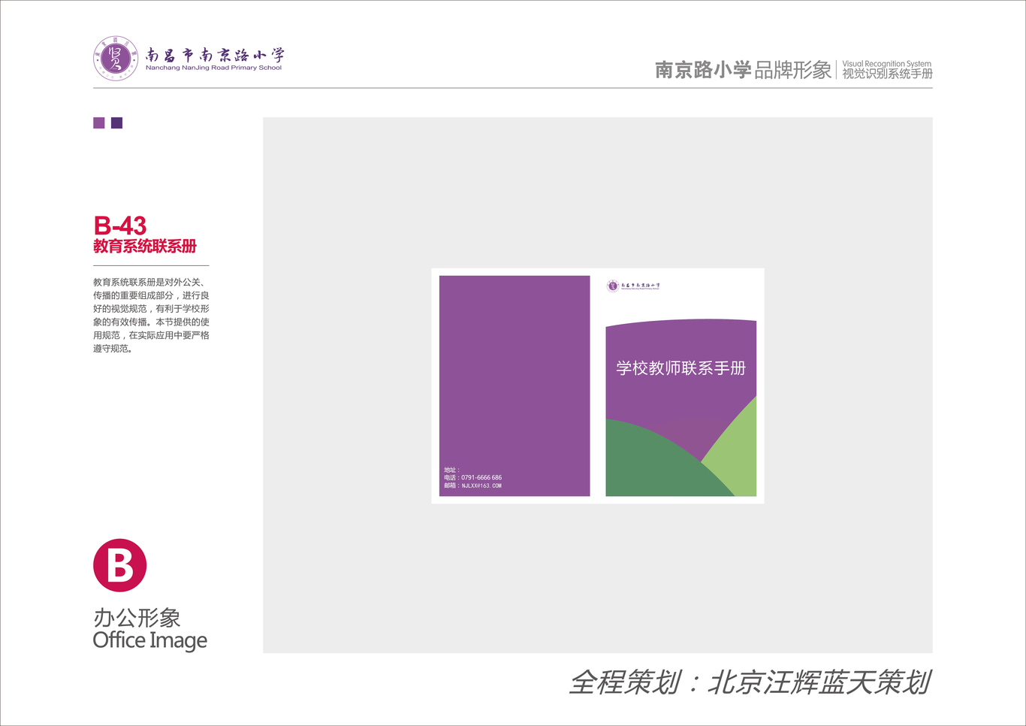Select the B-43 section code

click(119, 225)
